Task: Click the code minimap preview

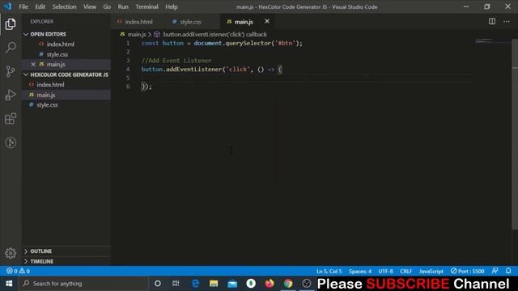Action: tap(493, 42)
